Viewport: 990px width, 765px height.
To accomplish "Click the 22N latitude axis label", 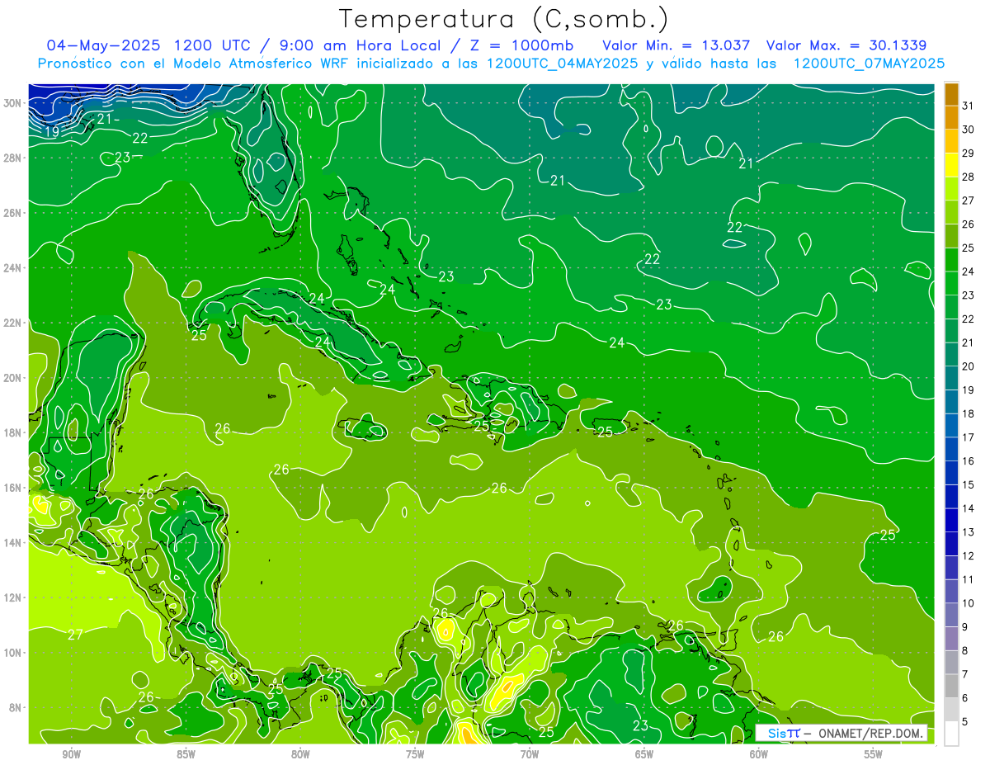I will pos(14,323).
